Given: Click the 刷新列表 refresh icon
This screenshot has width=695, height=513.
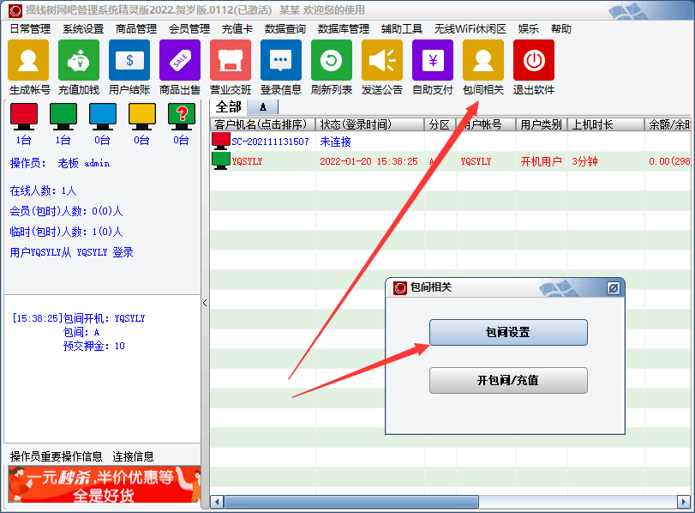Looking at the screenshot, I should click(332, 61).
